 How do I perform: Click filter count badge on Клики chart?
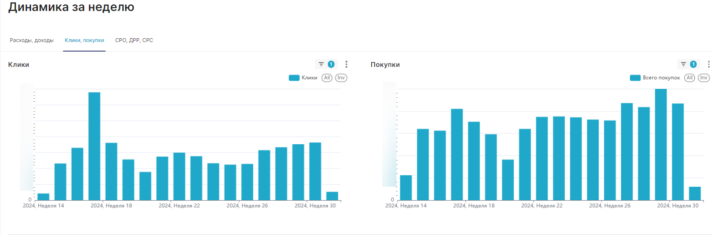(x=331, y=64)
